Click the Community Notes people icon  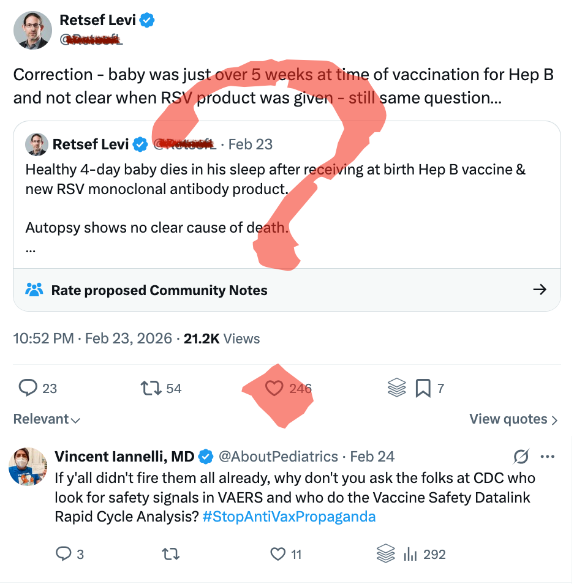tap(34, 290)
